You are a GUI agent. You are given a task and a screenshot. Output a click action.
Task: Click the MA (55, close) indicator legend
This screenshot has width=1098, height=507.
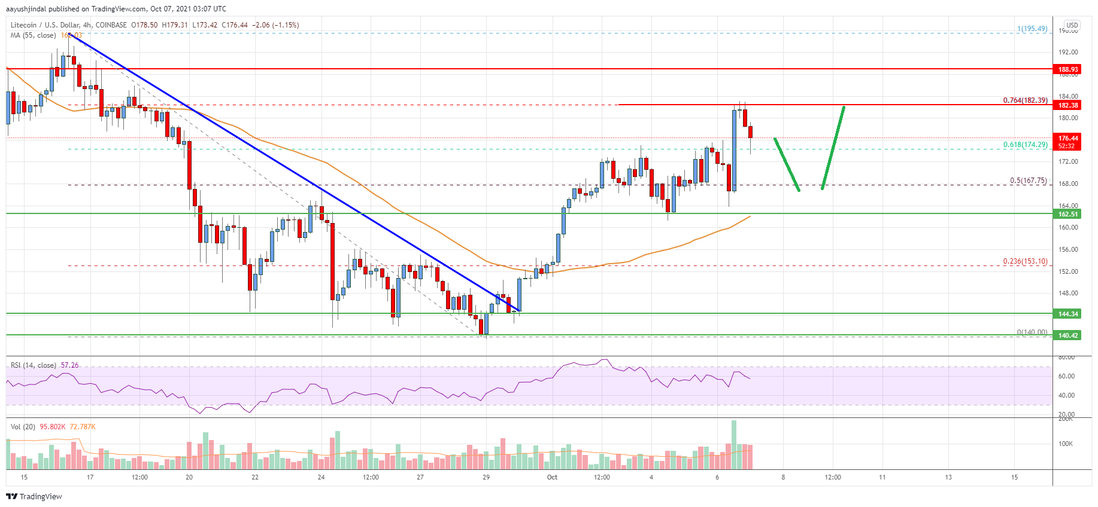click(x=34, y=35)
